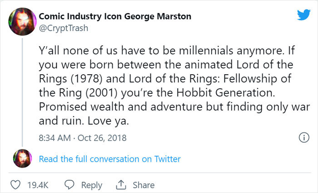Click the Twitter bird logo
This screenshot has height=193, width=318.
pos(303,16)
